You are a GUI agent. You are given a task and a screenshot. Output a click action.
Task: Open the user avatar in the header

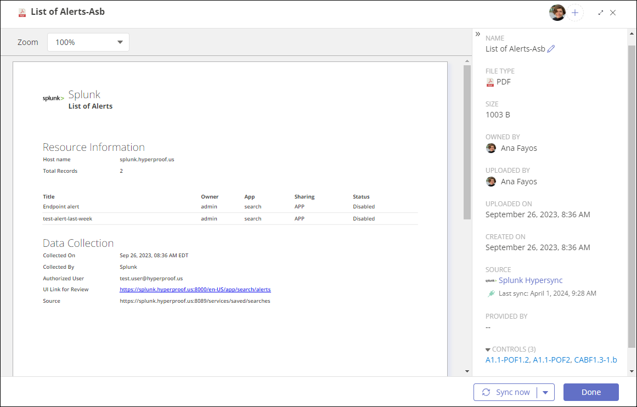point(557,13)
